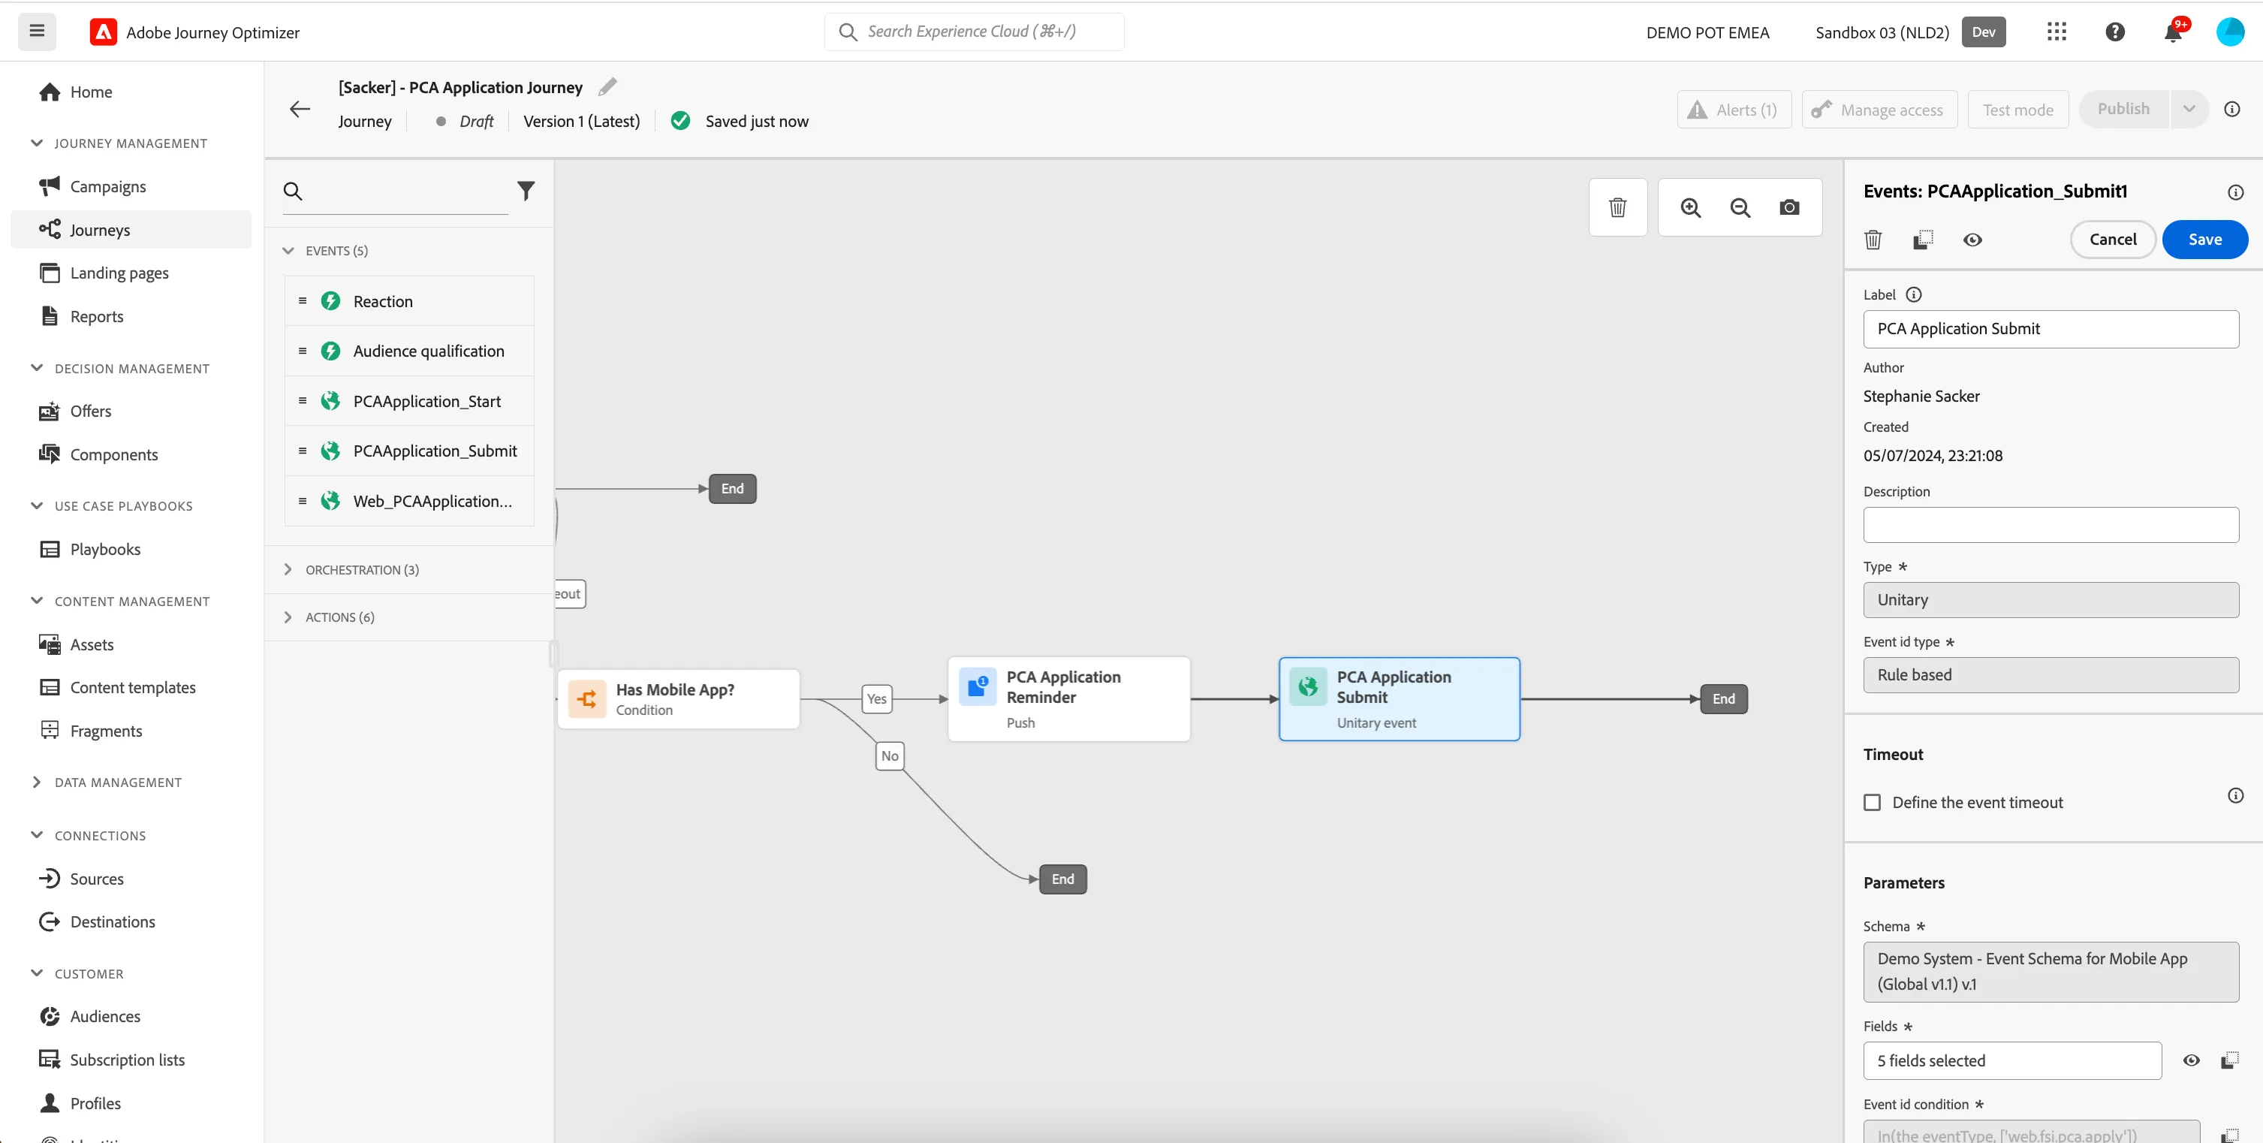Click the Search Experience Cloud box

975,32
